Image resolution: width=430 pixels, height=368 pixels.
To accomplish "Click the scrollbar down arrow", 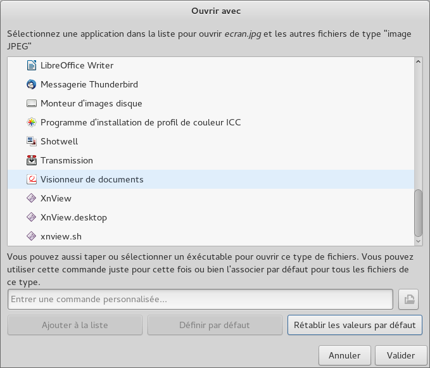I will pyautogui.click(x=418, y=241).
